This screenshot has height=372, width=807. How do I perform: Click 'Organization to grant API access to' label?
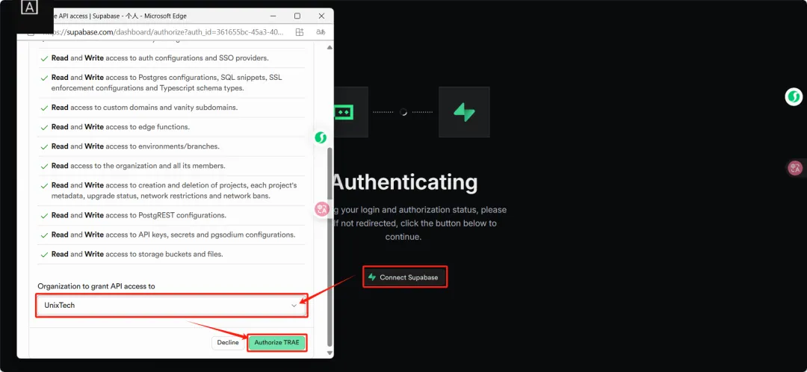96,285
